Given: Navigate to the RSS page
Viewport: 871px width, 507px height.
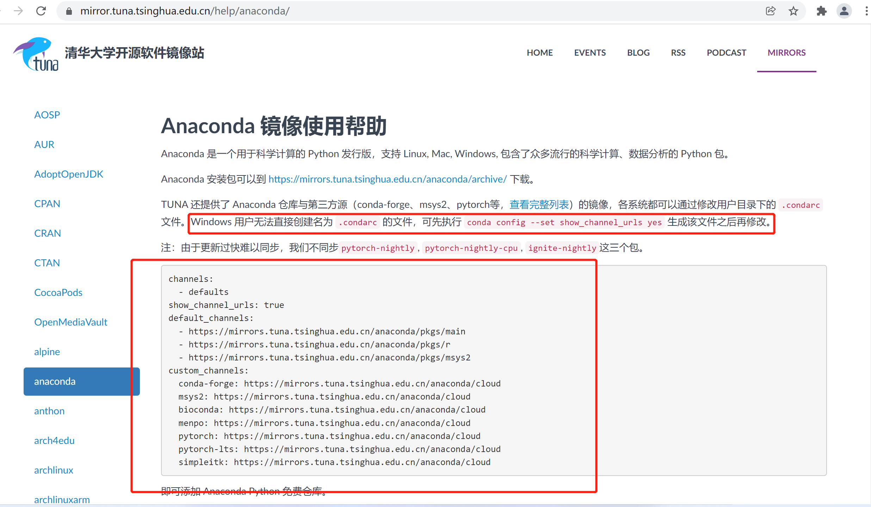Looking at the screenshot, I should tap(678, 52).
